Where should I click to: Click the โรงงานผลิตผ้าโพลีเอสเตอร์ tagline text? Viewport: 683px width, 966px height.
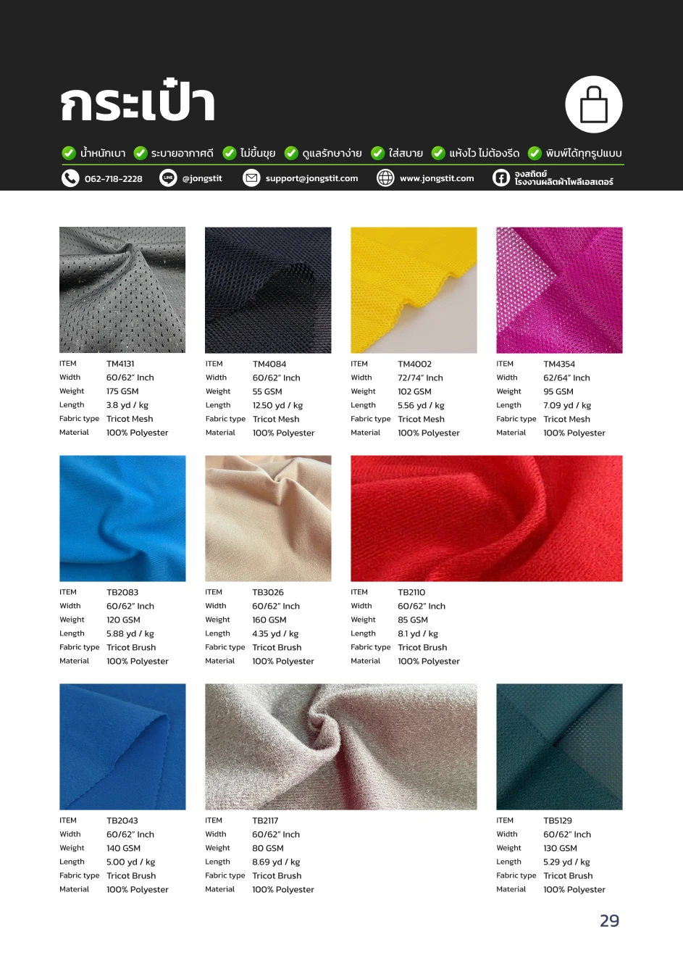pyautogui.click(x=564, y=183)
